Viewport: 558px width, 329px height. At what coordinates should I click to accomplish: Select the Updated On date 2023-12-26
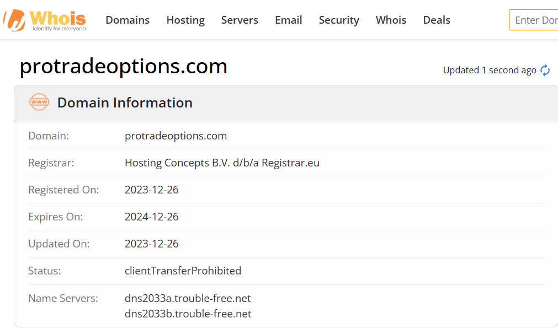pos(152,244)
